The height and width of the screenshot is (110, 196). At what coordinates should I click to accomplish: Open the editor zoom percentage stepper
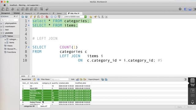(28, 76)
